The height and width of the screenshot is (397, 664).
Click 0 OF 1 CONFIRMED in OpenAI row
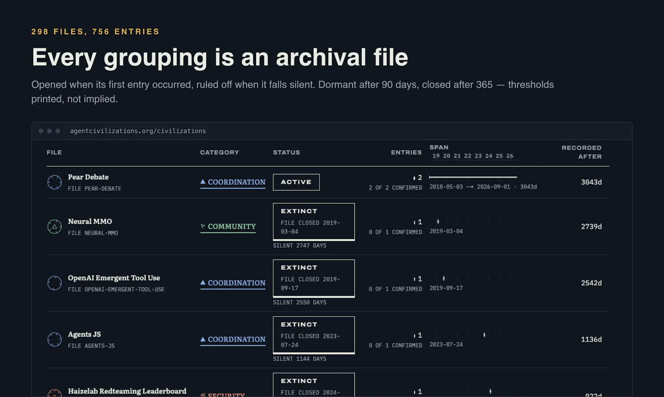click(395, 289)
